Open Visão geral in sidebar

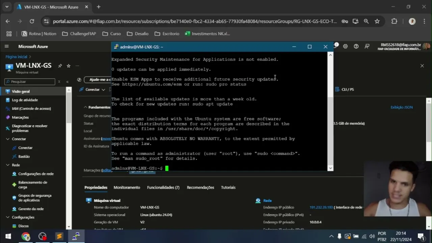[21, 91]
